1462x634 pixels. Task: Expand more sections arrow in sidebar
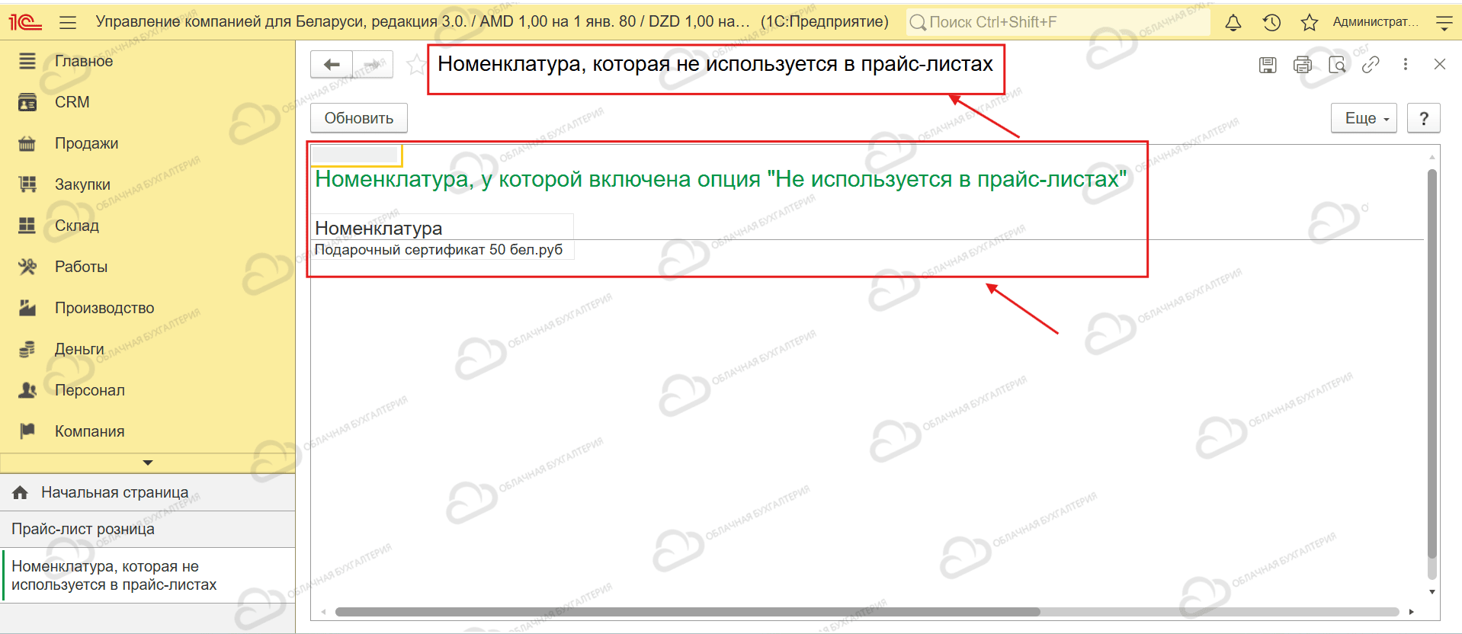click(148, 463)
